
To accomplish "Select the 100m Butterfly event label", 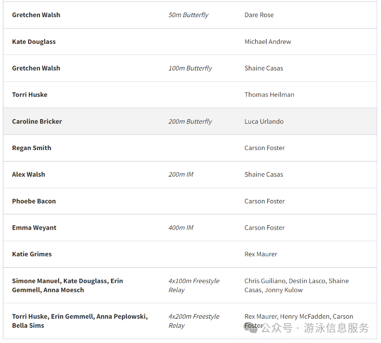I will pyautogui.click(x=190, y=68).
